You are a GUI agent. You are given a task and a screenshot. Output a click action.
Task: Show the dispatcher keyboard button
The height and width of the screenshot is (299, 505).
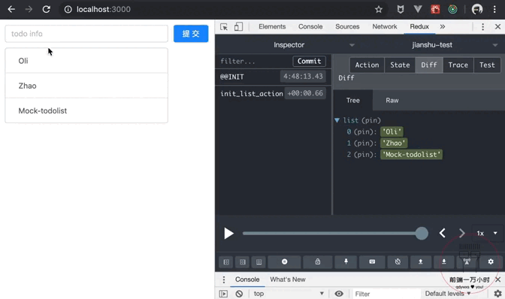pos(372,261)
